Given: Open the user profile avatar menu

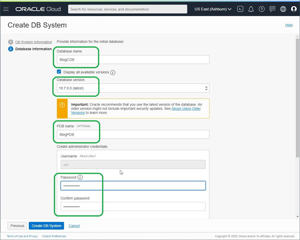Looking at the screenshot, I should point(294,9).
